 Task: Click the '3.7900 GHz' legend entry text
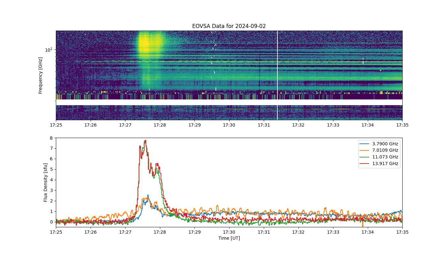[385, 144]
